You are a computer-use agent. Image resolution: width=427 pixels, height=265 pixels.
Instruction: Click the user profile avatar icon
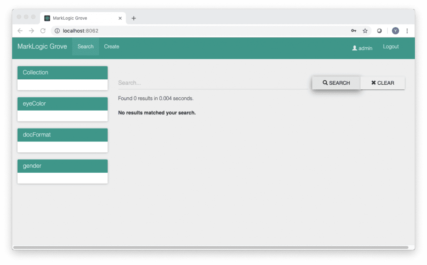pyautogui.click(x=395, y=31)
